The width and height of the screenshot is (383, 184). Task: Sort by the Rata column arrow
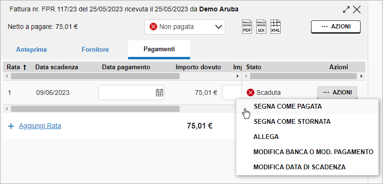click(24, 67)
